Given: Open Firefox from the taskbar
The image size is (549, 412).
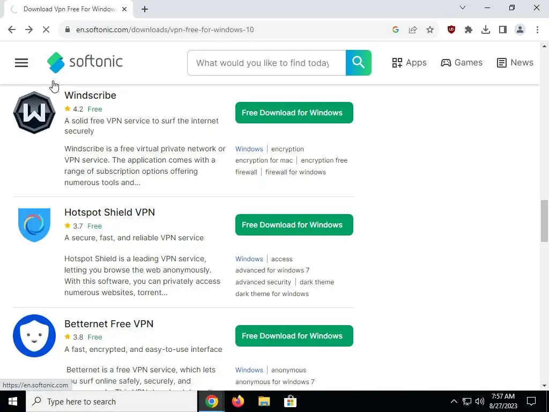Looking at the screenshot, I should (x=238, y=401).
